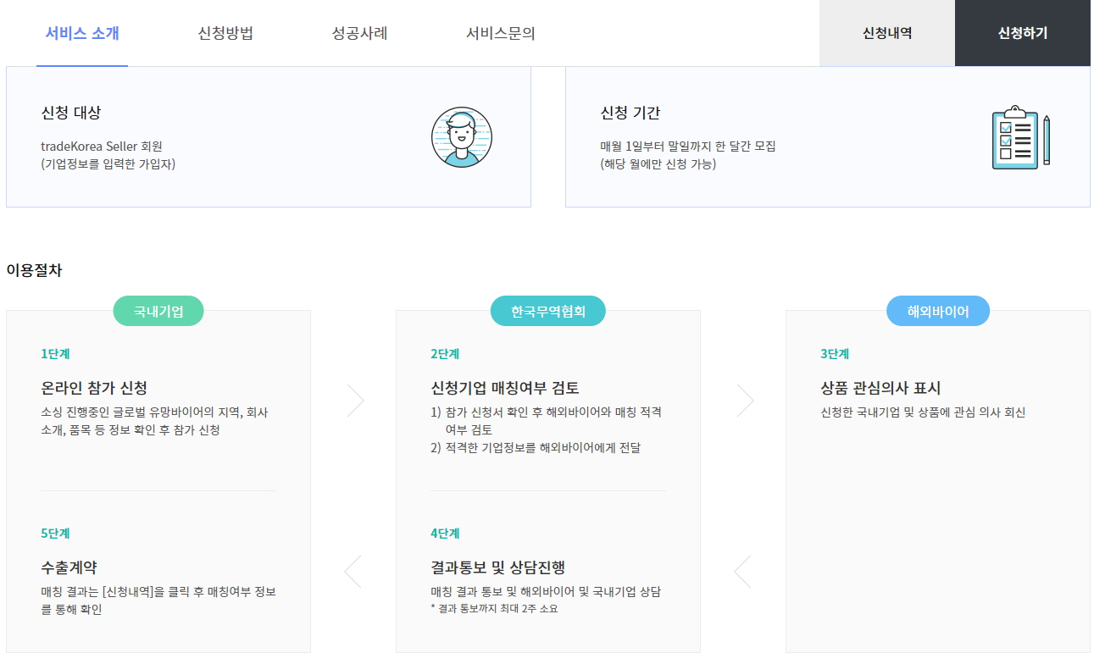The image size is (1094, 664).
Task: Click the 결과통보 및 상담진행 heading
Action: click(497, 567)
